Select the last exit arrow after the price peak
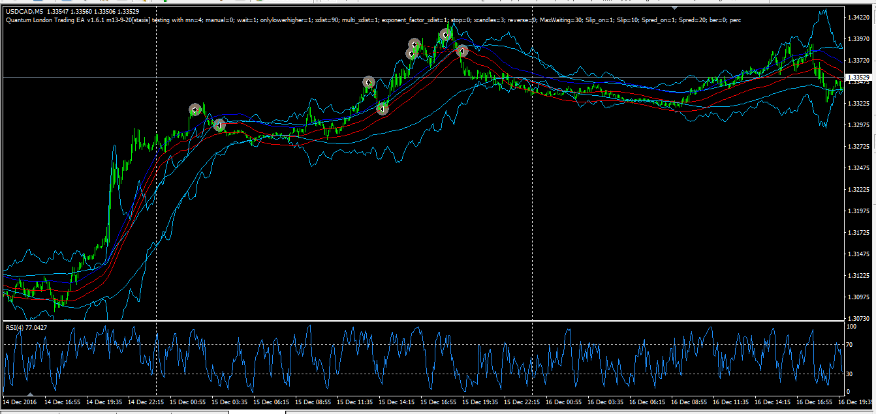Image resolution: width=876 pixels, height=414 pixels. point(461,51)
